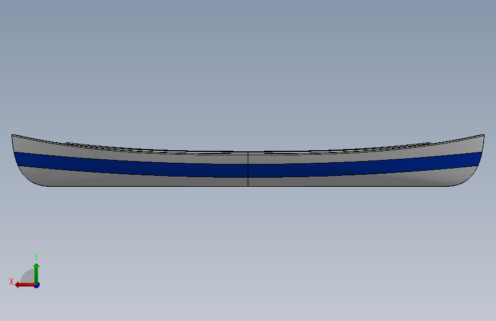Select the gray XY plane arc of the triad

click(x=28, y=276)
